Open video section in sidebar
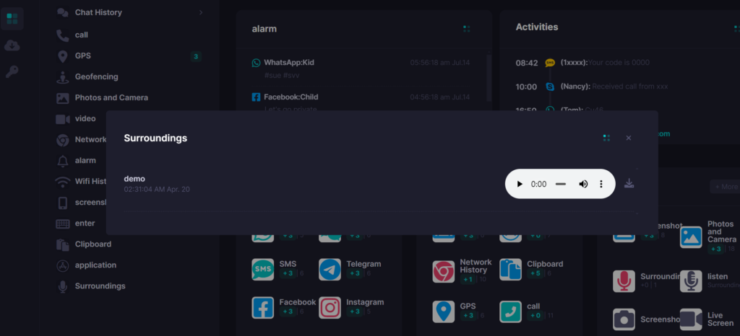 tap(85, 118)
